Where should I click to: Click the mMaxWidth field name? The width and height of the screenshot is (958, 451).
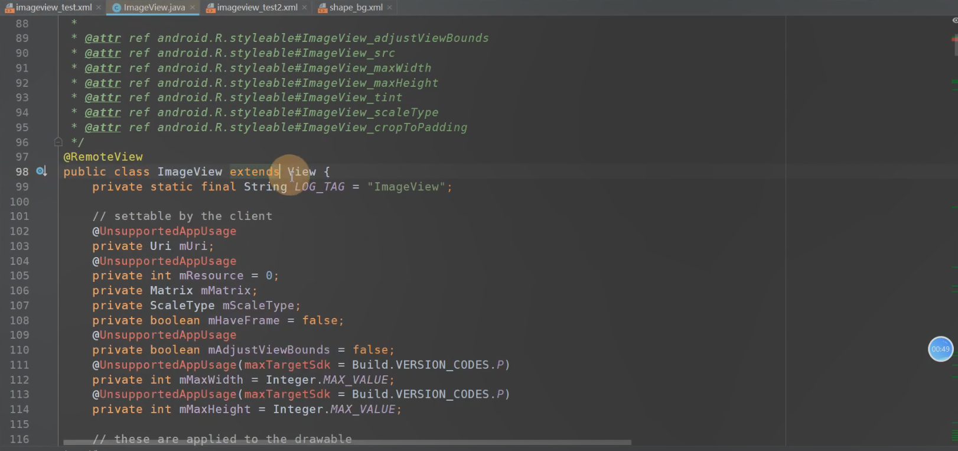coord(211,379)
